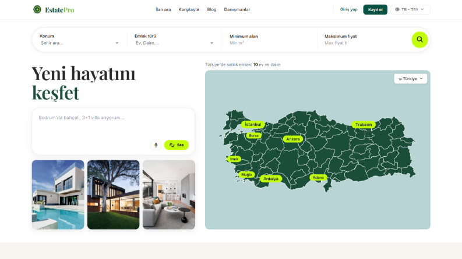This screenshot has width=462, height=259.
Task: Open İlan ara menu item
Action: tap(163, 9)
